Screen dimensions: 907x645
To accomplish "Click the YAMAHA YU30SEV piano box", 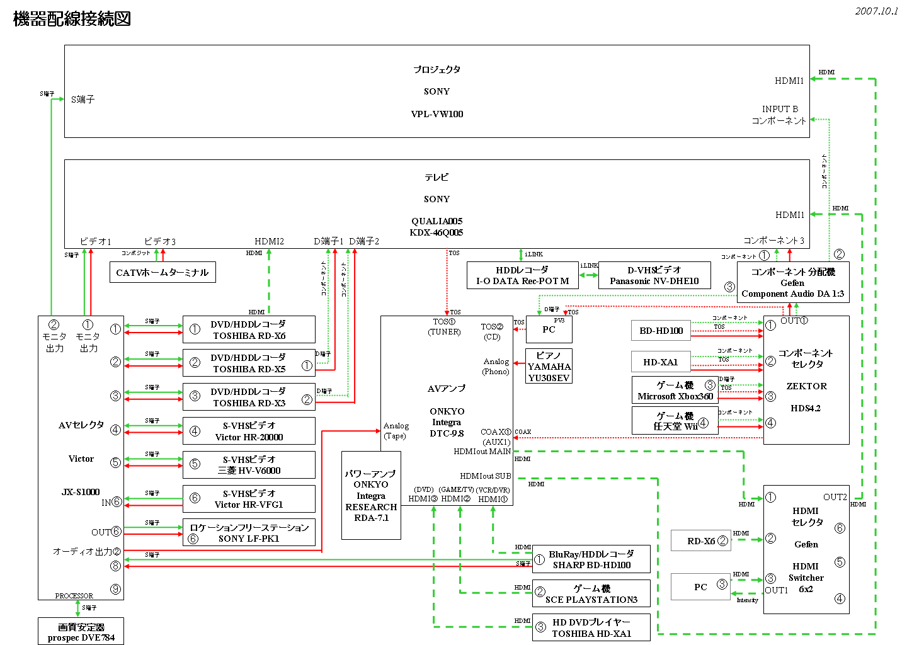I will click(549, 366).
